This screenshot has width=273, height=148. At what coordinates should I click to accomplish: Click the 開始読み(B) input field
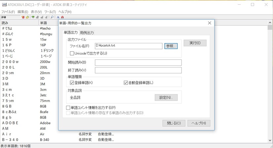point(138,62)
